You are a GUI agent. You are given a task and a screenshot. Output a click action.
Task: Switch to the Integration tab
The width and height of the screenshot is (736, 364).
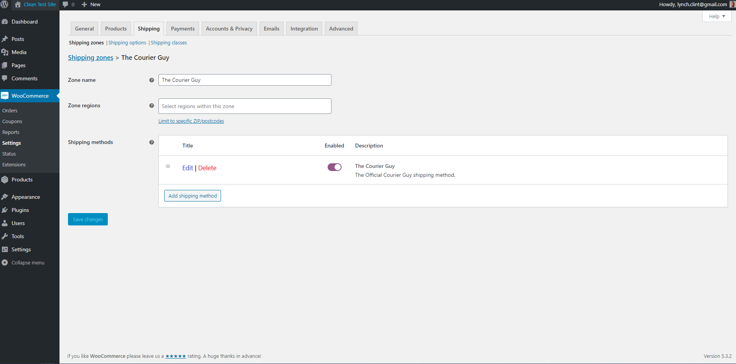304,29
